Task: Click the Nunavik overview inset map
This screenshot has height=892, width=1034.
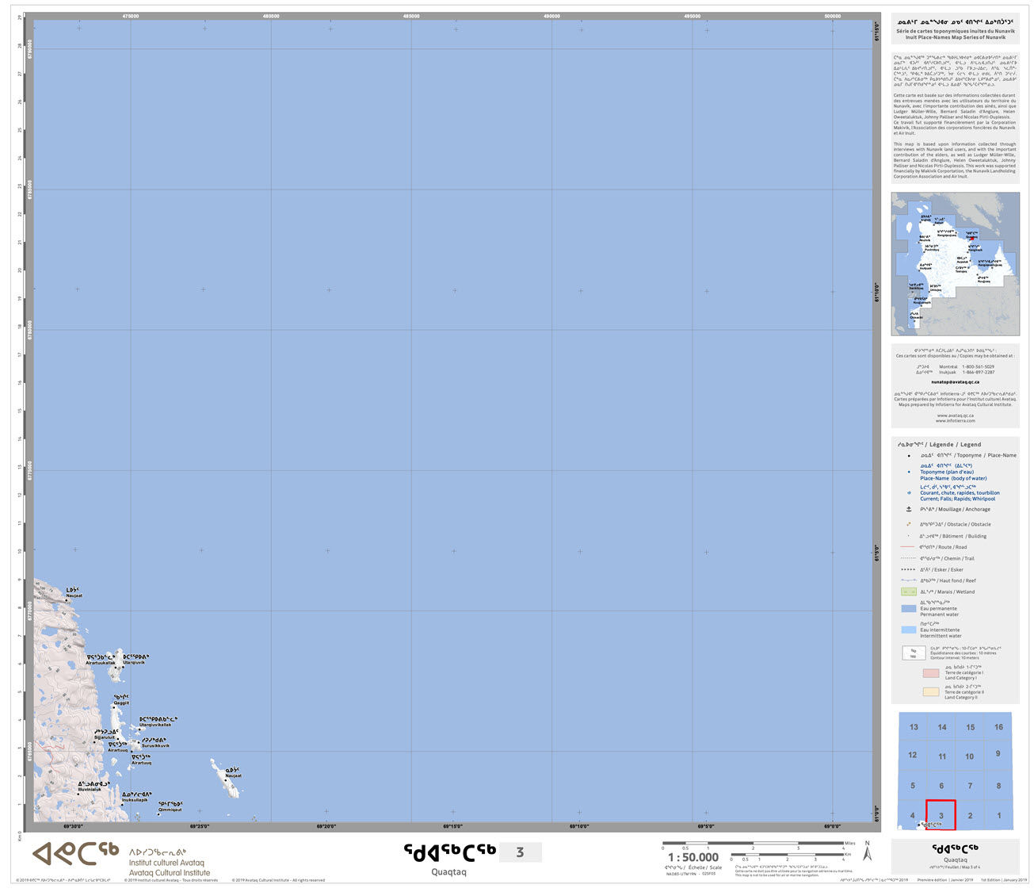Action: pos(955,264)
